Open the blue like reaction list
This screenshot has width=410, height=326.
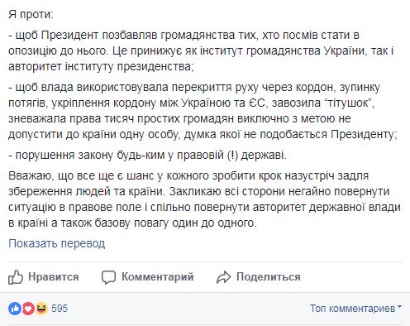(x=15, y=309)
